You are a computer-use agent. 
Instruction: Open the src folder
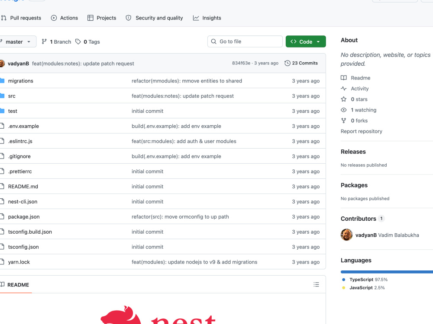pyautogui.click(x=12, y=96)
